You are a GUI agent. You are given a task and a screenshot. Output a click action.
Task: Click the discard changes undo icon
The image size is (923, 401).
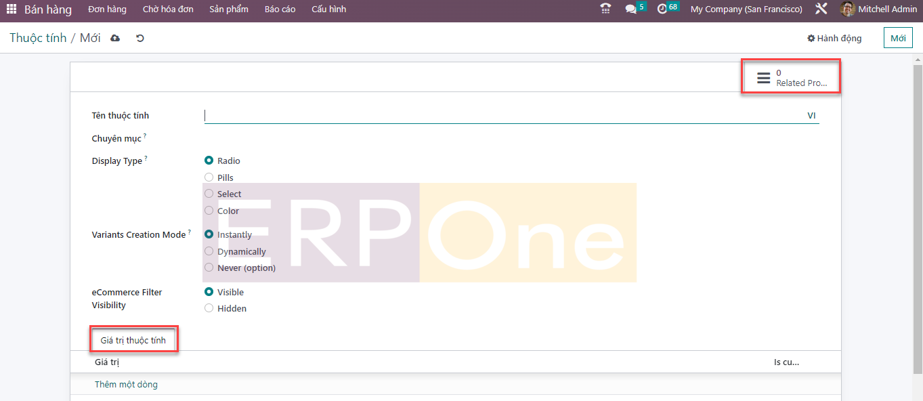pyautogui.click(x=140, y=38)
